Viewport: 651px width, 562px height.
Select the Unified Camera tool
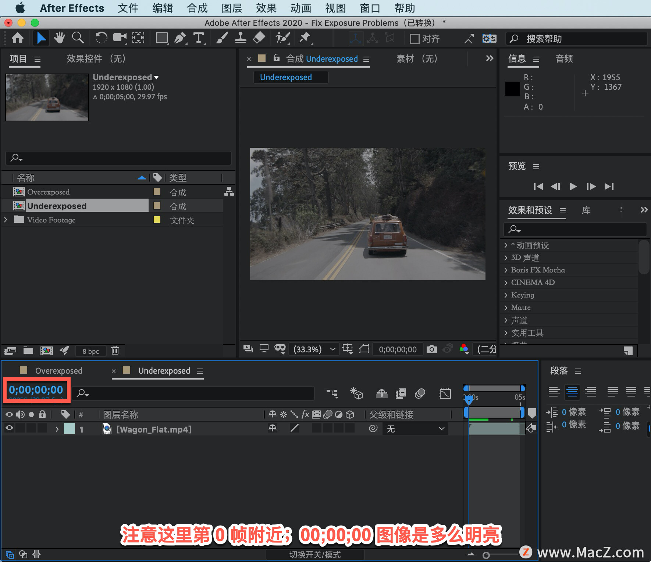(x=120, y=38)
